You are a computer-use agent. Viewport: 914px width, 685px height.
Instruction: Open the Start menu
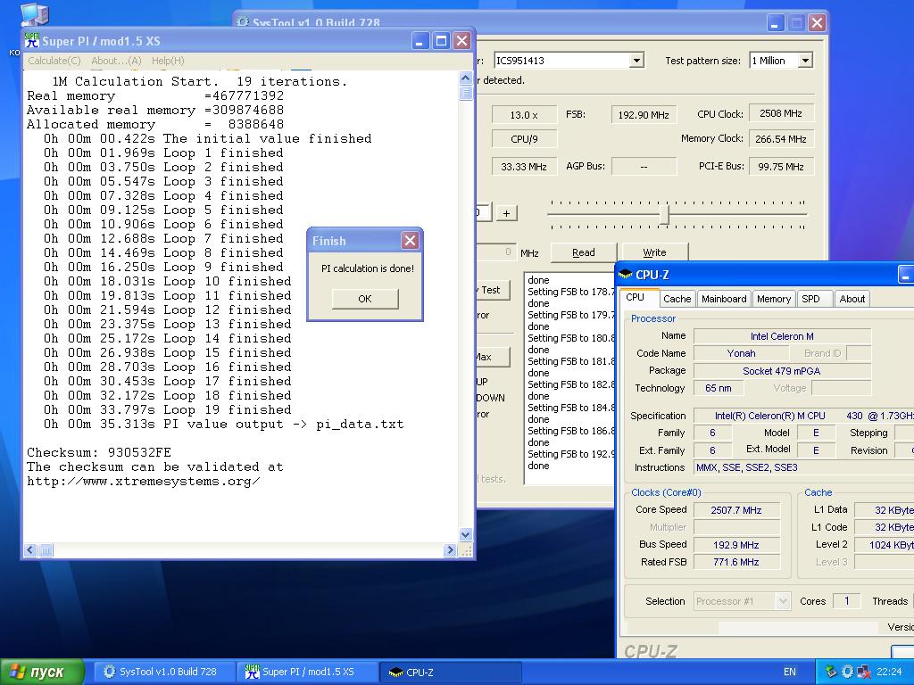pos(42,672)
